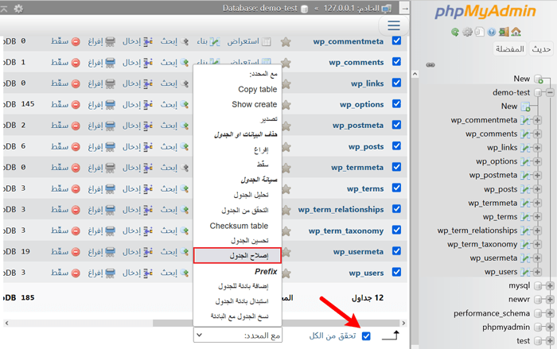The height and width of the screenshot is (349, 557).
Task: Switch to 'المفضلة' favorites tab
Action: click(510, 49)
